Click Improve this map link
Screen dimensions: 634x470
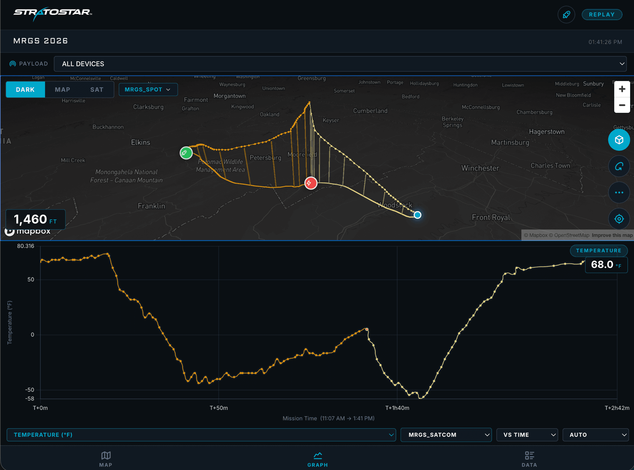(612, 235)
